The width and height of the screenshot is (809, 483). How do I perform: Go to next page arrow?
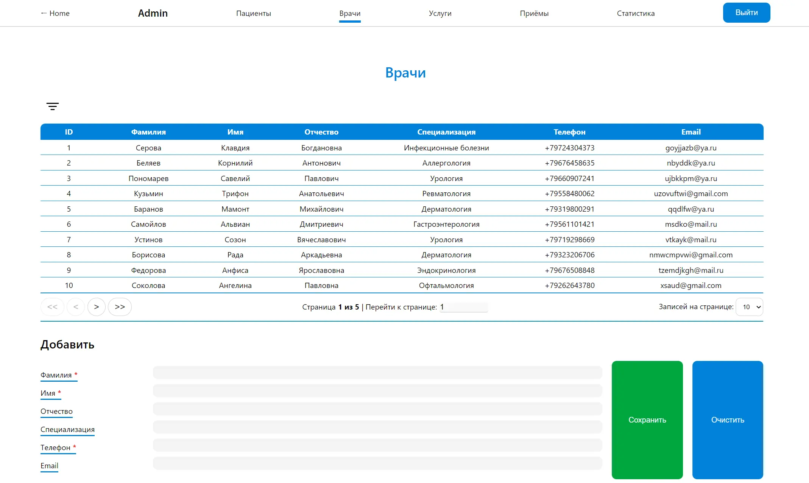tap(96, 307)
